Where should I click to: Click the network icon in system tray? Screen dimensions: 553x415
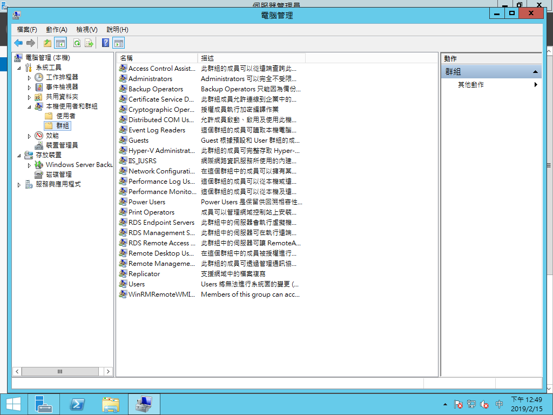(471, 404)
